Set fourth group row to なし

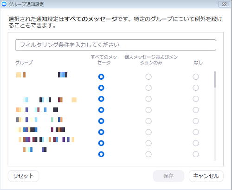196,110
